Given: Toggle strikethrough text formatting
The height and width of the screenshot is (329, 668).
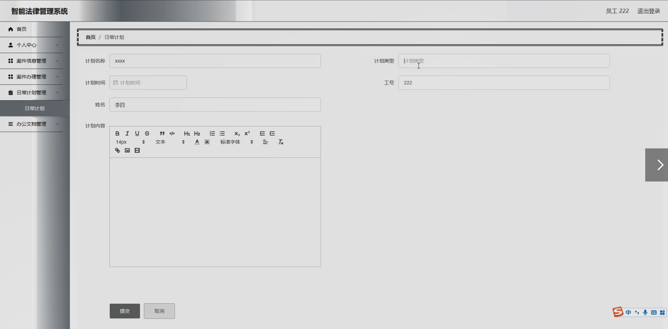Looking at the screenshot, I should point(147,134).
